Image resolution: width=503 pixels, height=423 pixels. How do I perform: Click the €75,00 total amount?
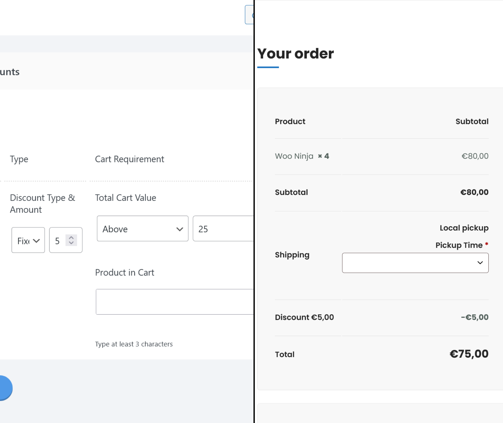point(469,354)
